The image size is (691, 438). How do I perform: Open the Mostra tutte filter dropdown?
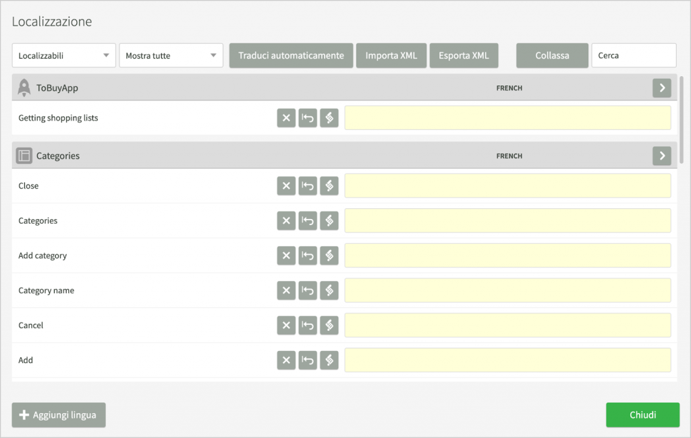pos(171,55)
